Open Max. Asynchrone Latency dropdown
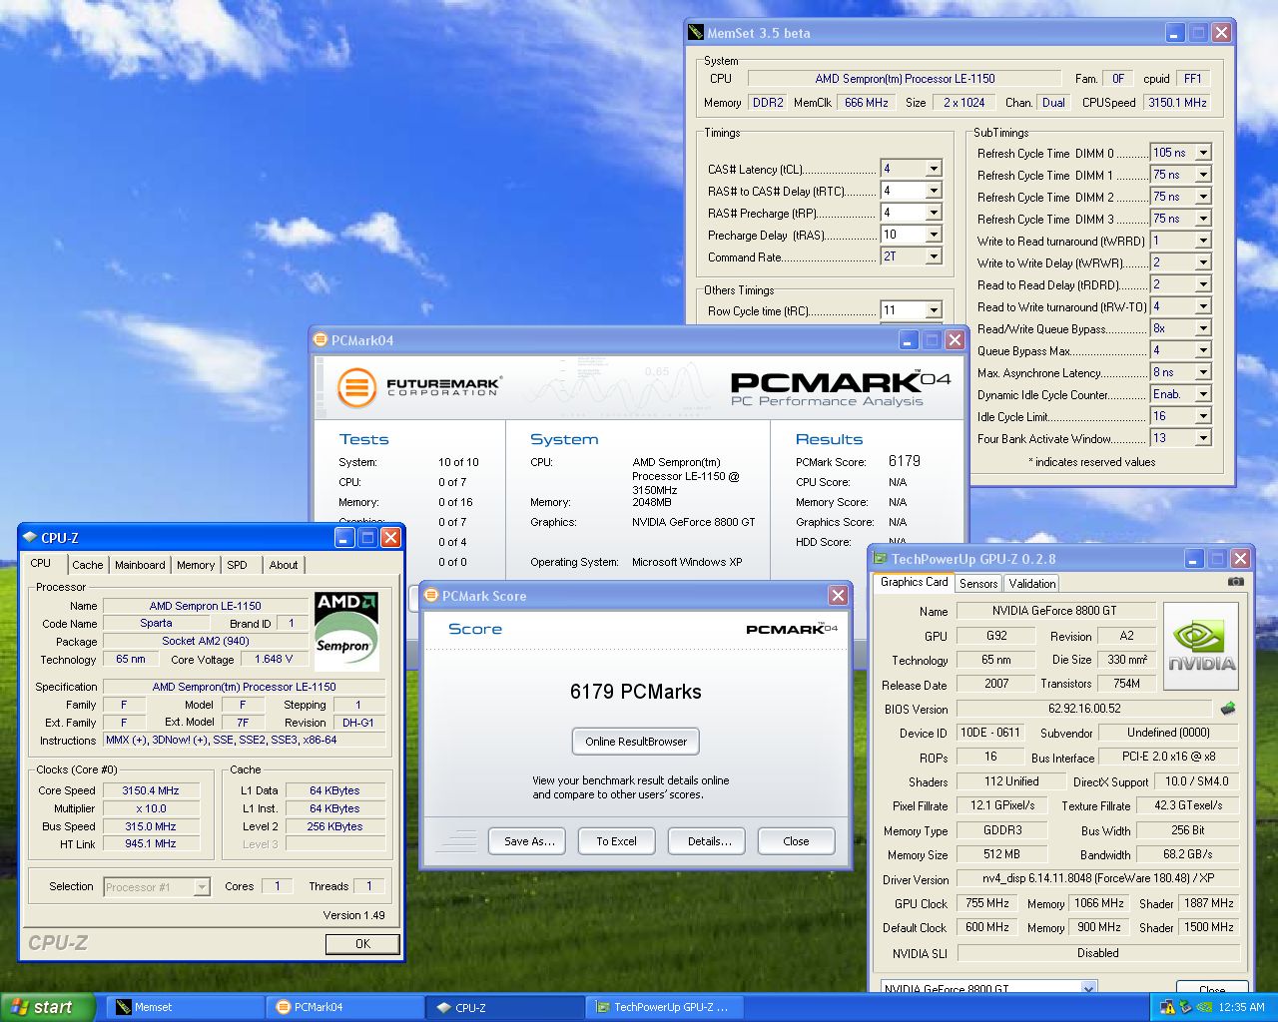Image resolution: width=1278 pixels, height=1022 pixels. coord(1203,372)
